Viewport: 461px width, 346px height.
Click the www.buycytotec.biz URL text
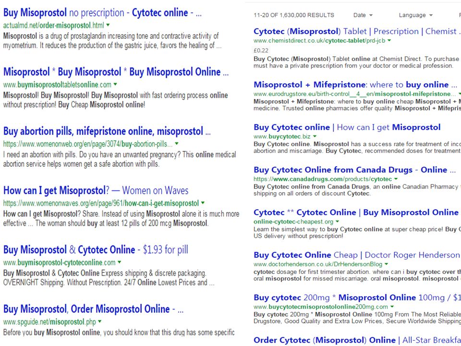[x=282, y=136]
